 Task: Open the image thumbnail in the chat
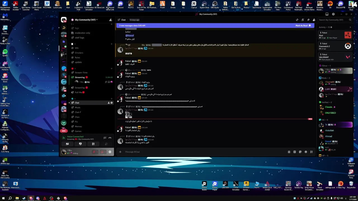128,115
